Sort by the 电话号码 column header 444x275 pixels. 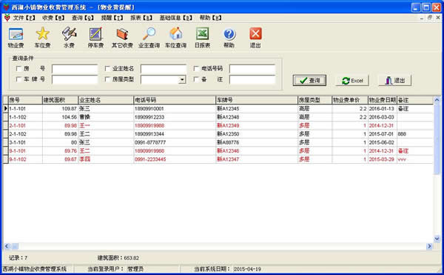[175, 100]
